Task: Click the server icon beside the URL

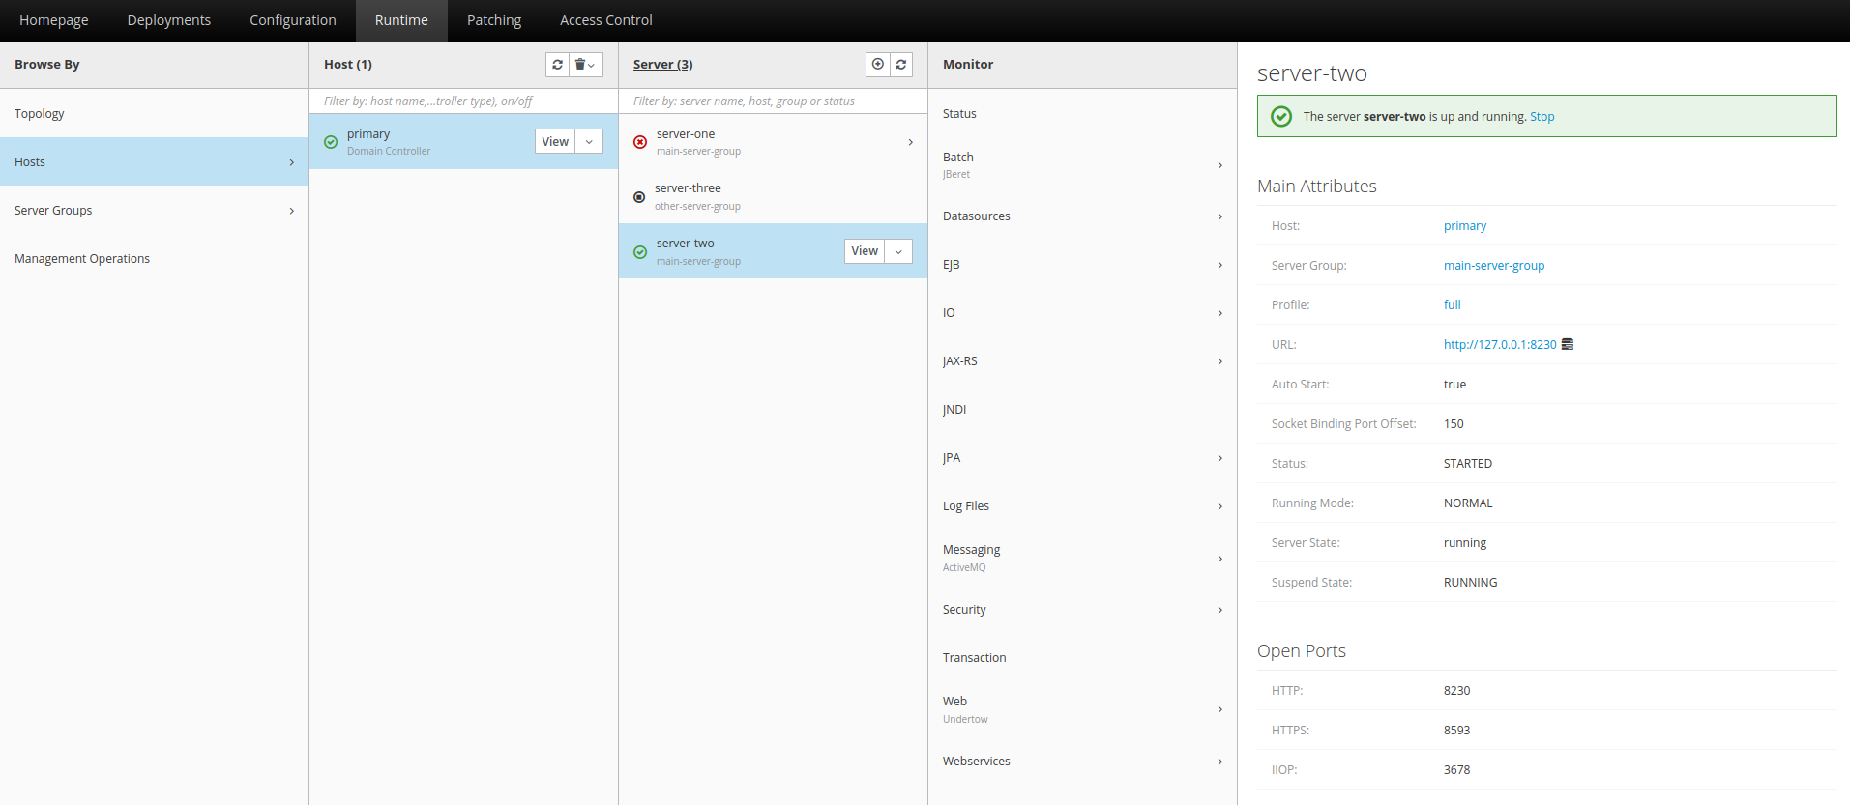Action: coord(1568,344)
